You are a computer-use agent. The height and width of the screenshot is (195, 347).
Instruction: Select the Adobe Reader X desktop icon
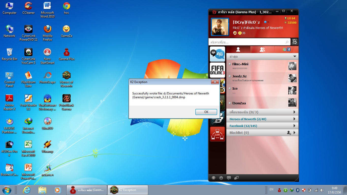9,102
